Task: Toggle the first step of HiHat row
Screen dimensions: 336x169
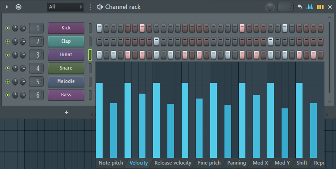Action: 99,55
